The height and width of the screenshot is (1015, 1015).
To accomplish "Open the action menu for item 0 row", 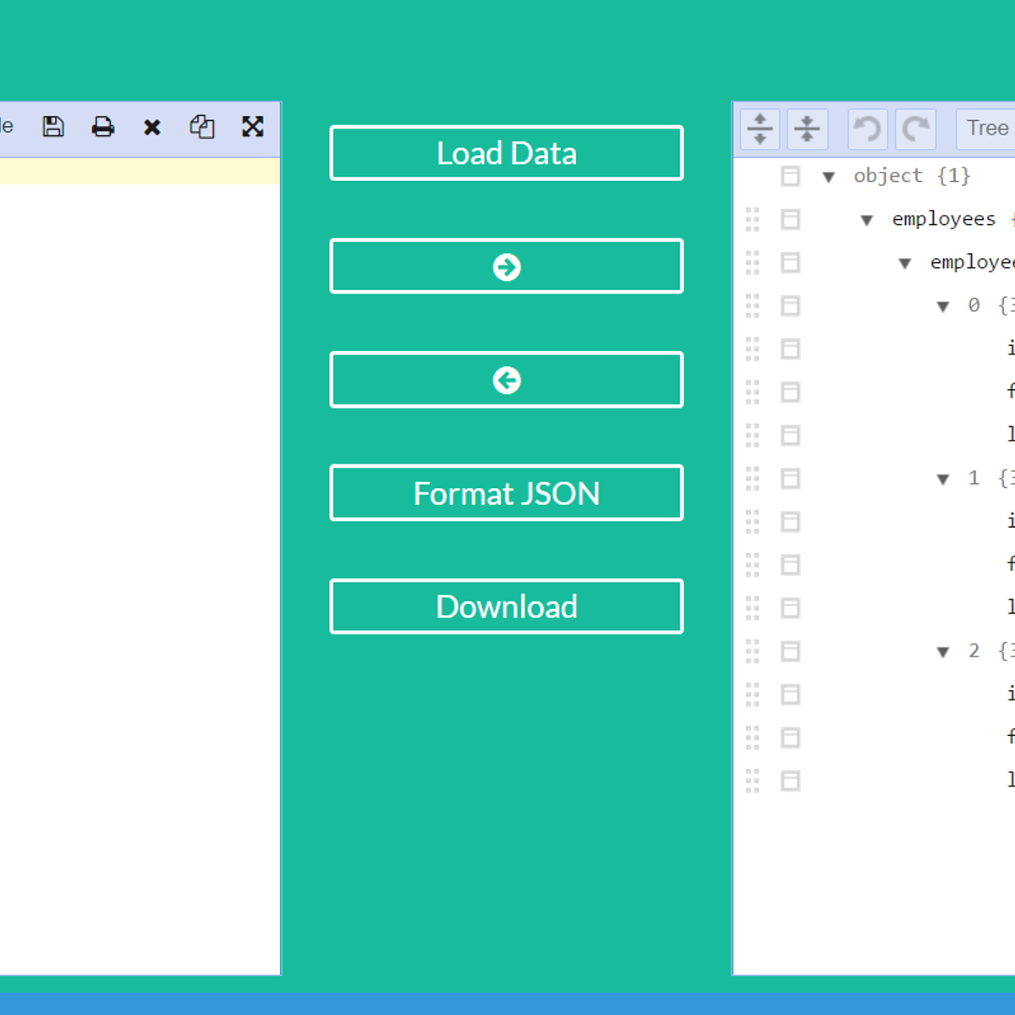I will (790, 305).
